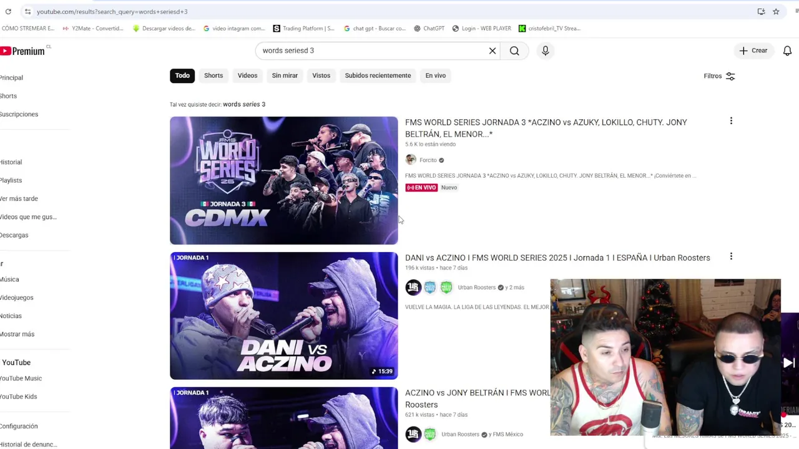Click the YouTube Premium logo
The image size is (799, 449).
pyautogui.click(x=23, y=51)
